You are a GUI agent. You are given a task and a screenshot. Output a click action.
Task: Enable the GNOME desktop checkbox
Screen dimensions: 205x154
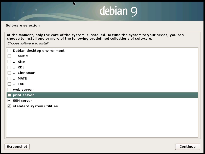(x=9, y=56)
